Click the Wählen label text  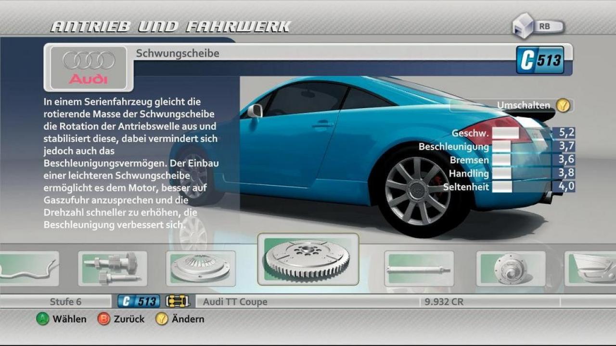pyautogui.click(x=69, y=319)
